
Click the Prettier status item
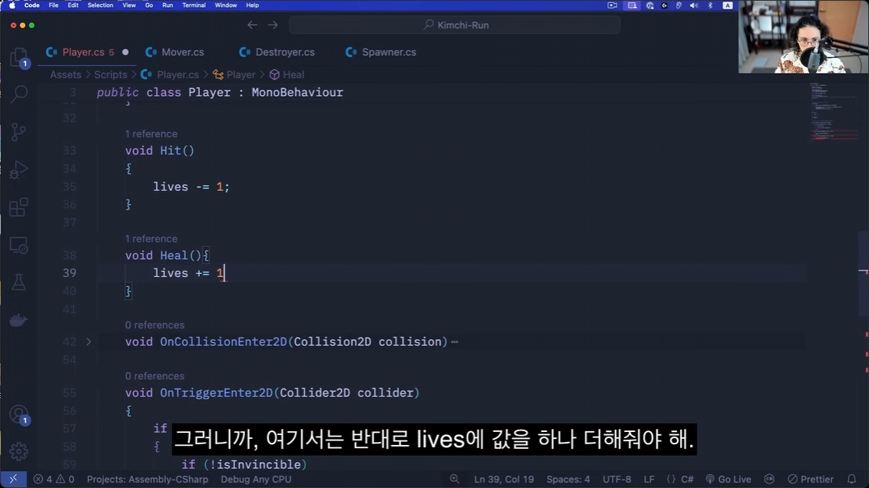coord(811,479)
